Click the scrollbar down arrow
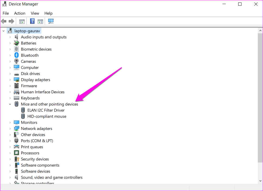Screen dimensions: 263x191 [260, 181]
